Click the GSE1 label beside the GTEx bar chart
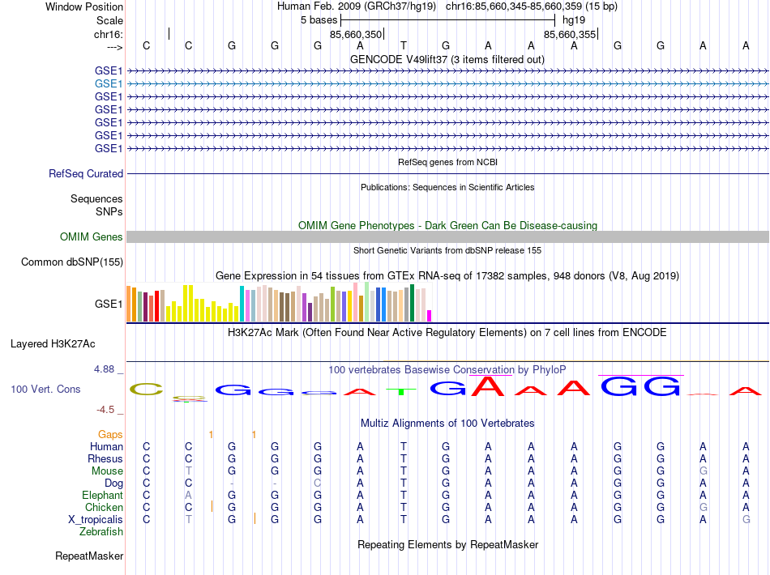 [x=109, y=305]
